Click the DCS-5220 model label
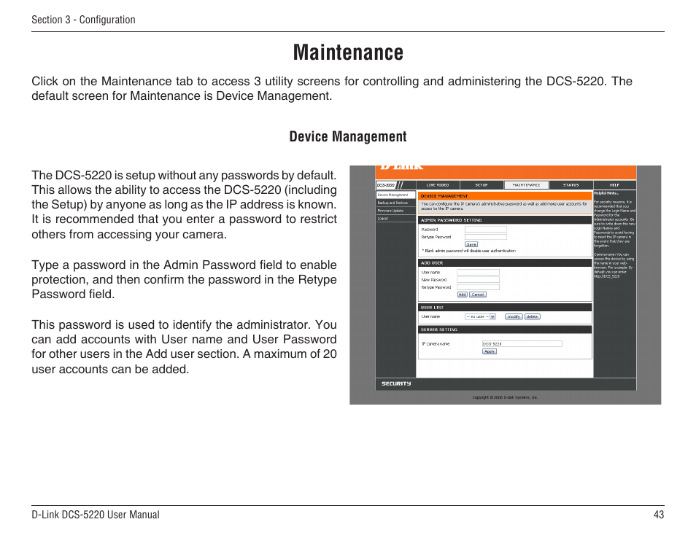 point(386,185)
